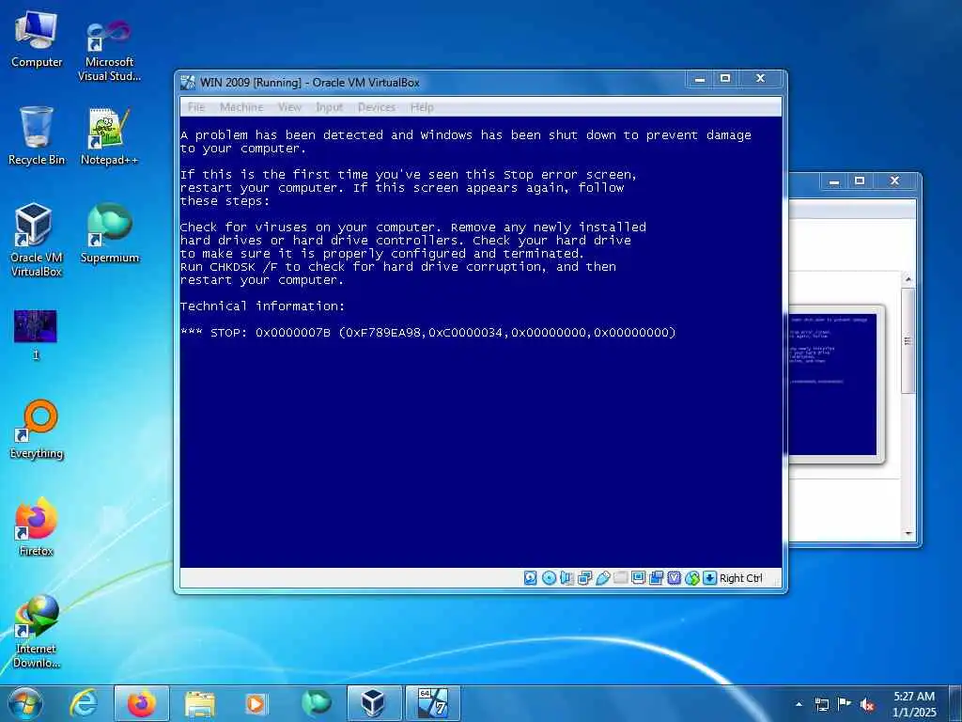
Task: Switch to Firefox on the taskbar
Action: coord(142,703)
